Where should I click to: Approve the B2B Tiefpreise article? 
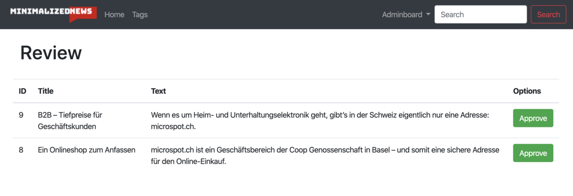[533, 118]
